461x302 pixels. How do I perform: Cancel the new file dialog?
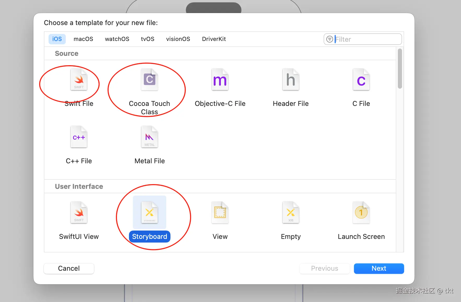coord(69,268)
